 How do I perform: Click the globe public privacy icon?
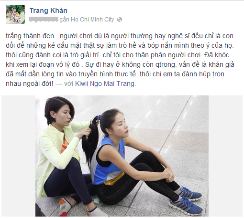click(120, 20)
